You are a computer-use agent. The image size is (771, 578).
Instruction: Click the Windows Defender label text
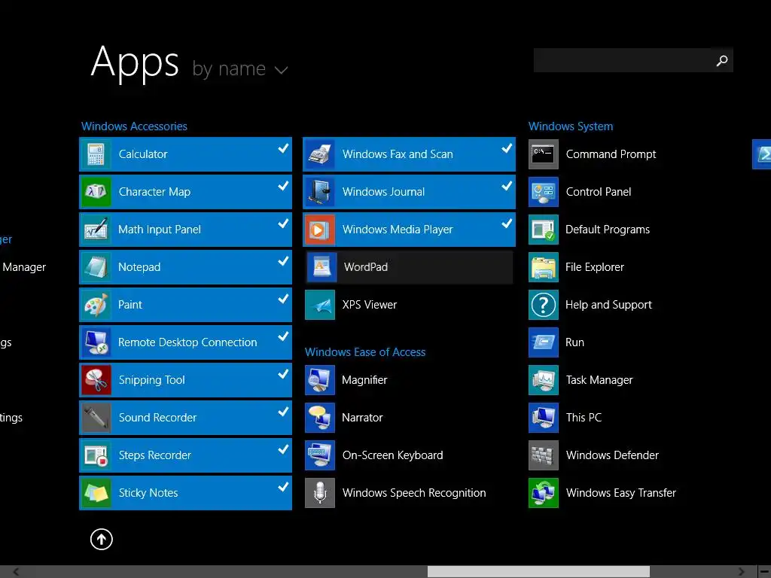(x=612, y=455)
